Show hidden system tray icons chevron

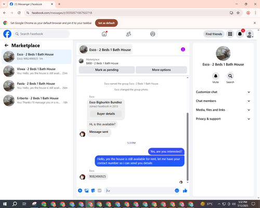pyautogui.click(x=219, y=204)
